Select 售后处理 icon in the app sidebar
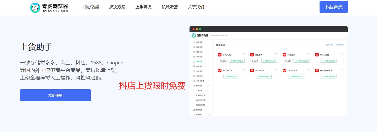Screen dimensions: 377x132 click(194, 71)
